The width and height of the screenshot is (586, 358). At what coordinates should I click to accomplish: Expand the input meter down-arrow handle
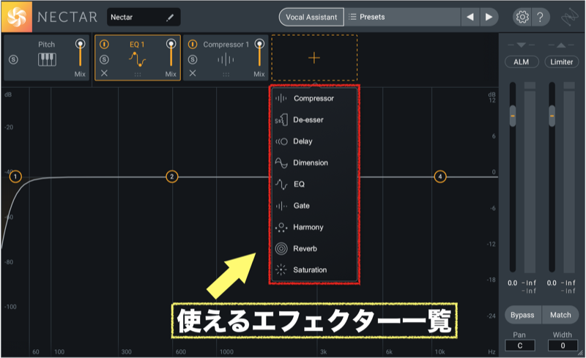(x=522, y=45)
